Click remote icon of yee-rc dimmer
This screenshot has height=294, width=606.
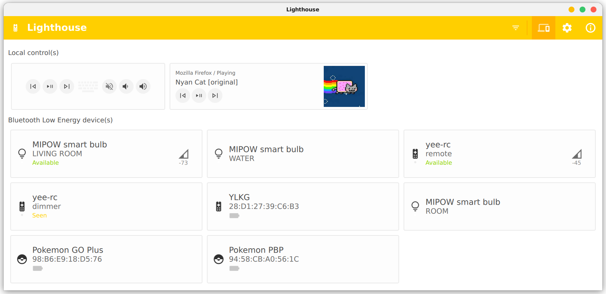pos(22,206)
